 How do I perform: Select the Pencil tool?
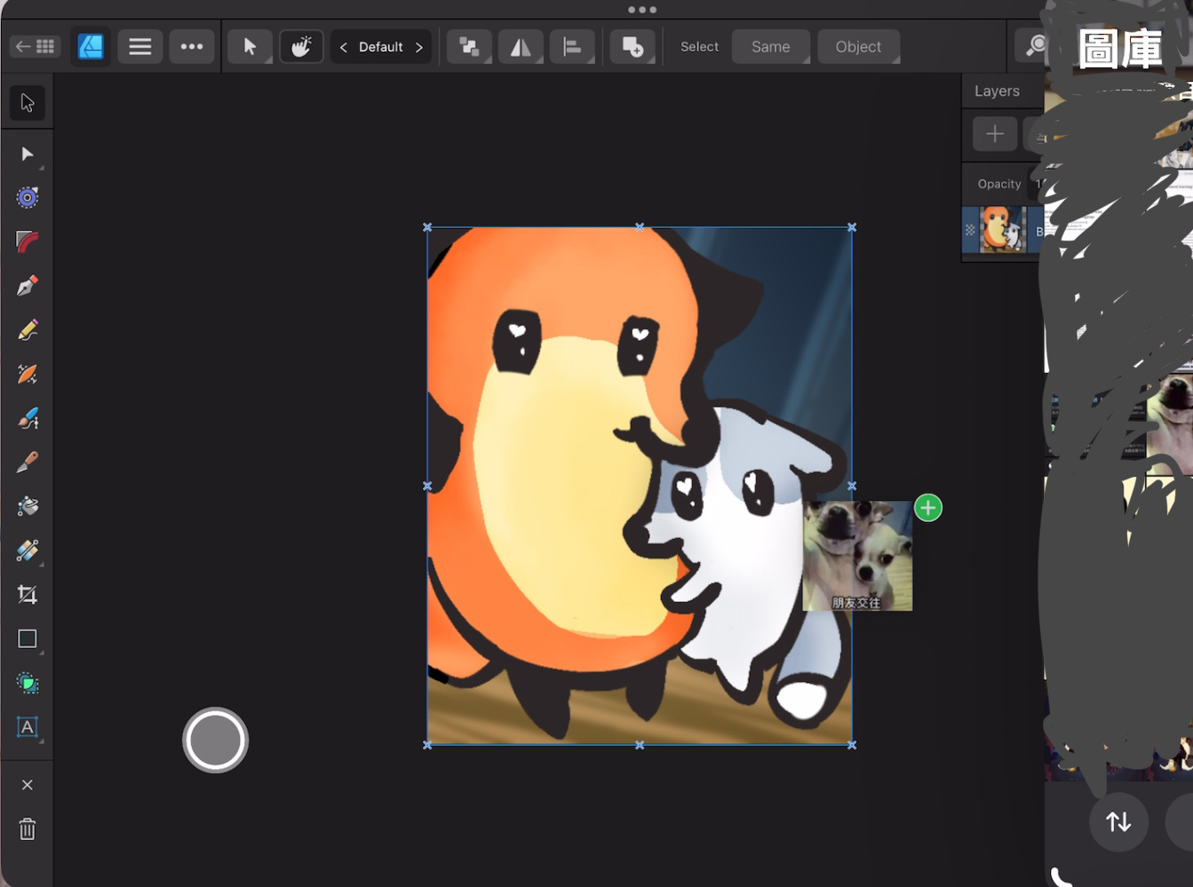pyautogui.click(x=28, y=330)
